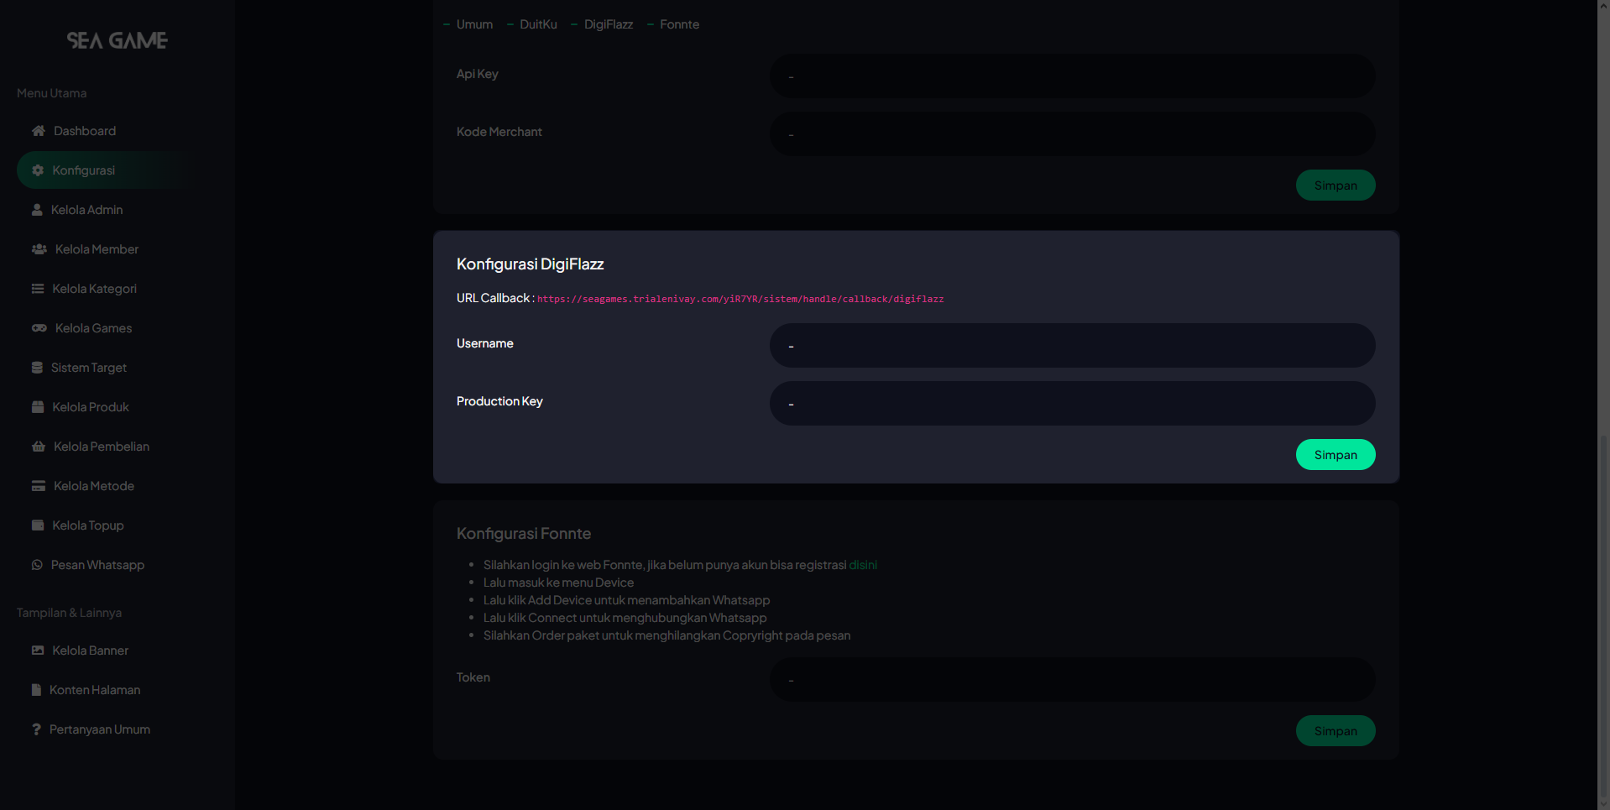This screenshot has height=810, width=1610.
Task: Click the 'Konfigurasi Fonnte' heading
Action: tap(524, 534)
